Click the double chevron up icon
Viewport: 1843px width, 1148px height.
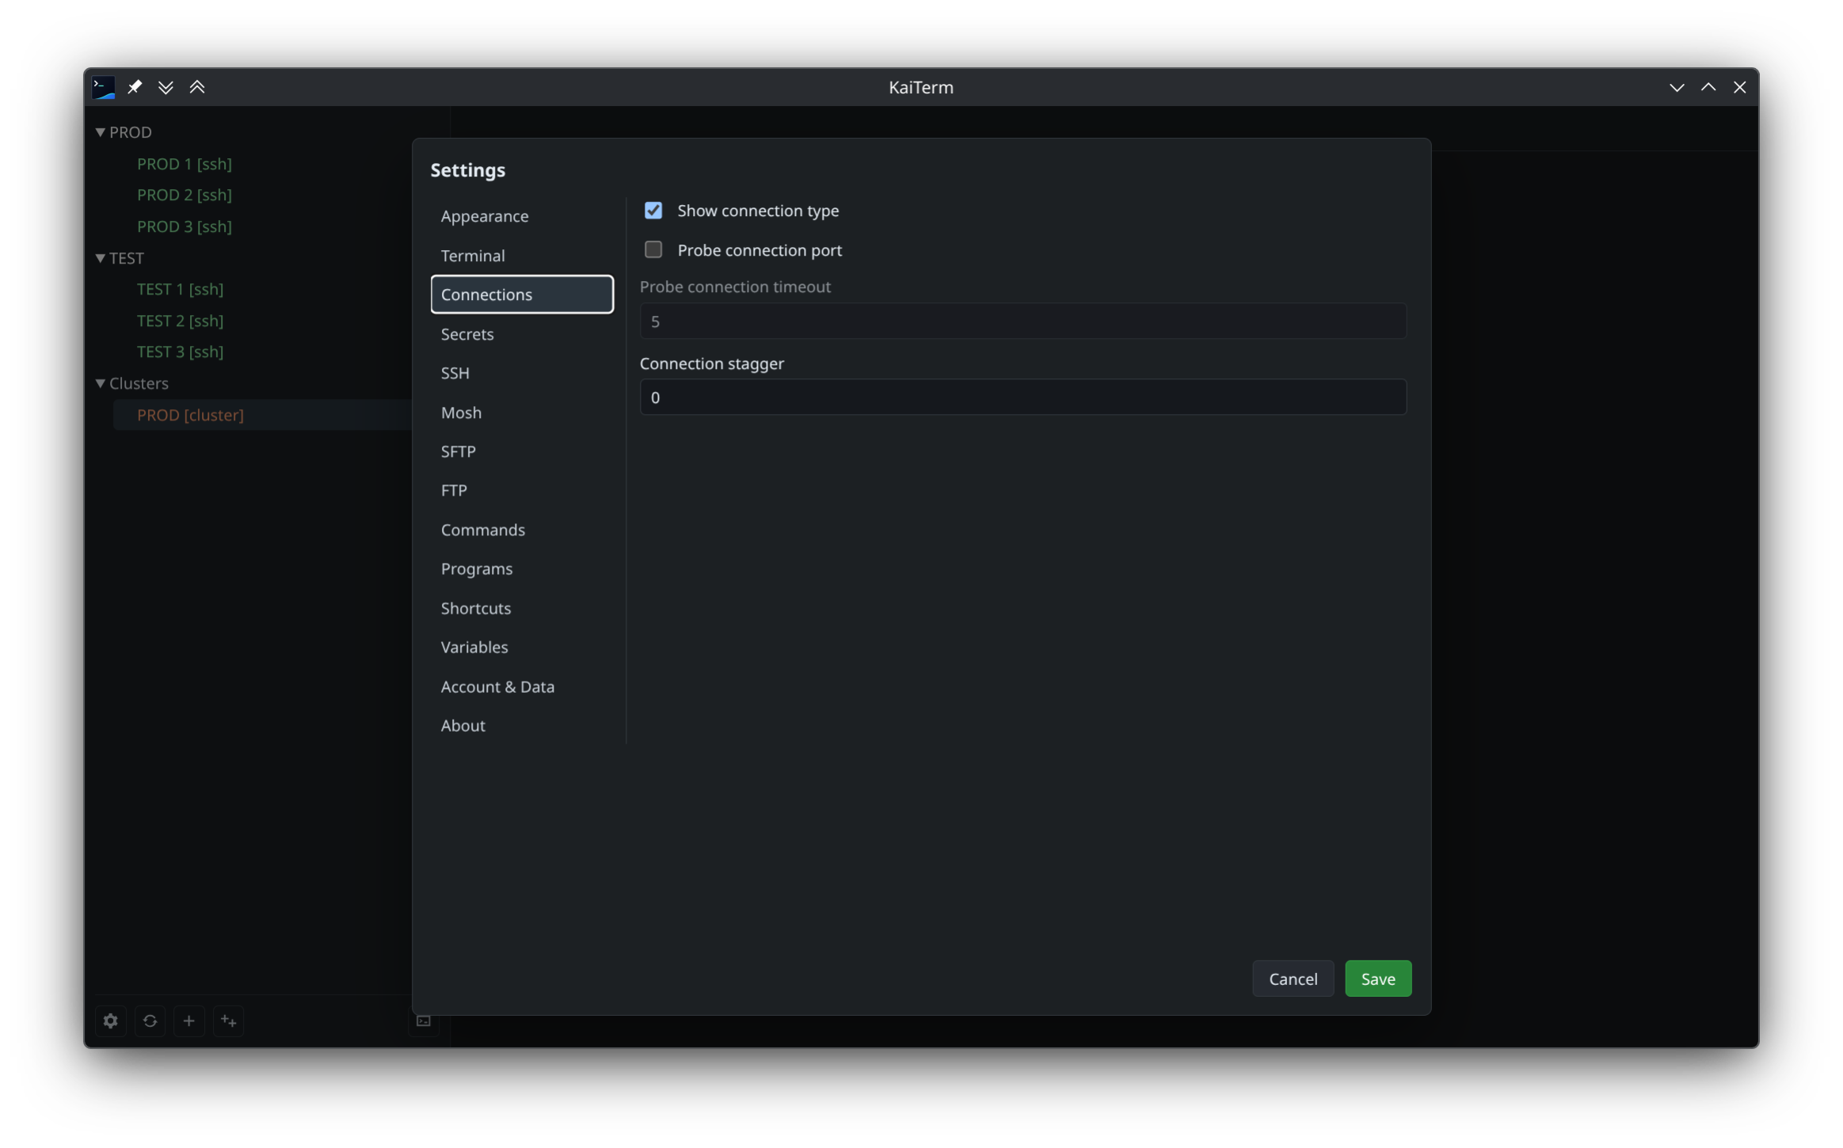(x=197, y=87)
